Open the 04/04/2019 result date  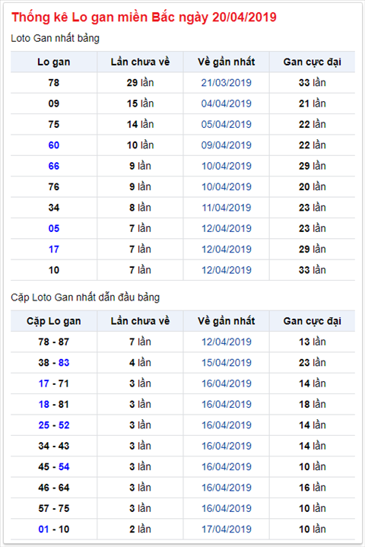point(227,103)
